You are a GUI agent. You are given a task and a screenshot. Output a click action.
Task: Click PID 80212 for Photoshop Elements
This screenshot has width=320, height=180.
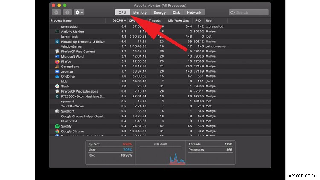(198, 41)
